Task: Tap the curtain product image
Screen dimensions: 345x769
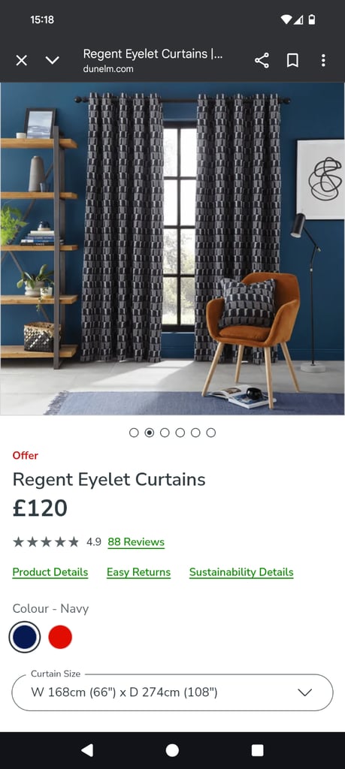Action: 172,249
